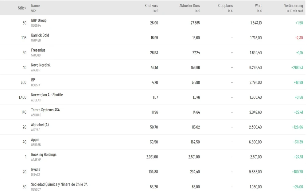Click the Stoppkurs column header
This screenshot has width=307, height=191.
(x=225, y=6)
